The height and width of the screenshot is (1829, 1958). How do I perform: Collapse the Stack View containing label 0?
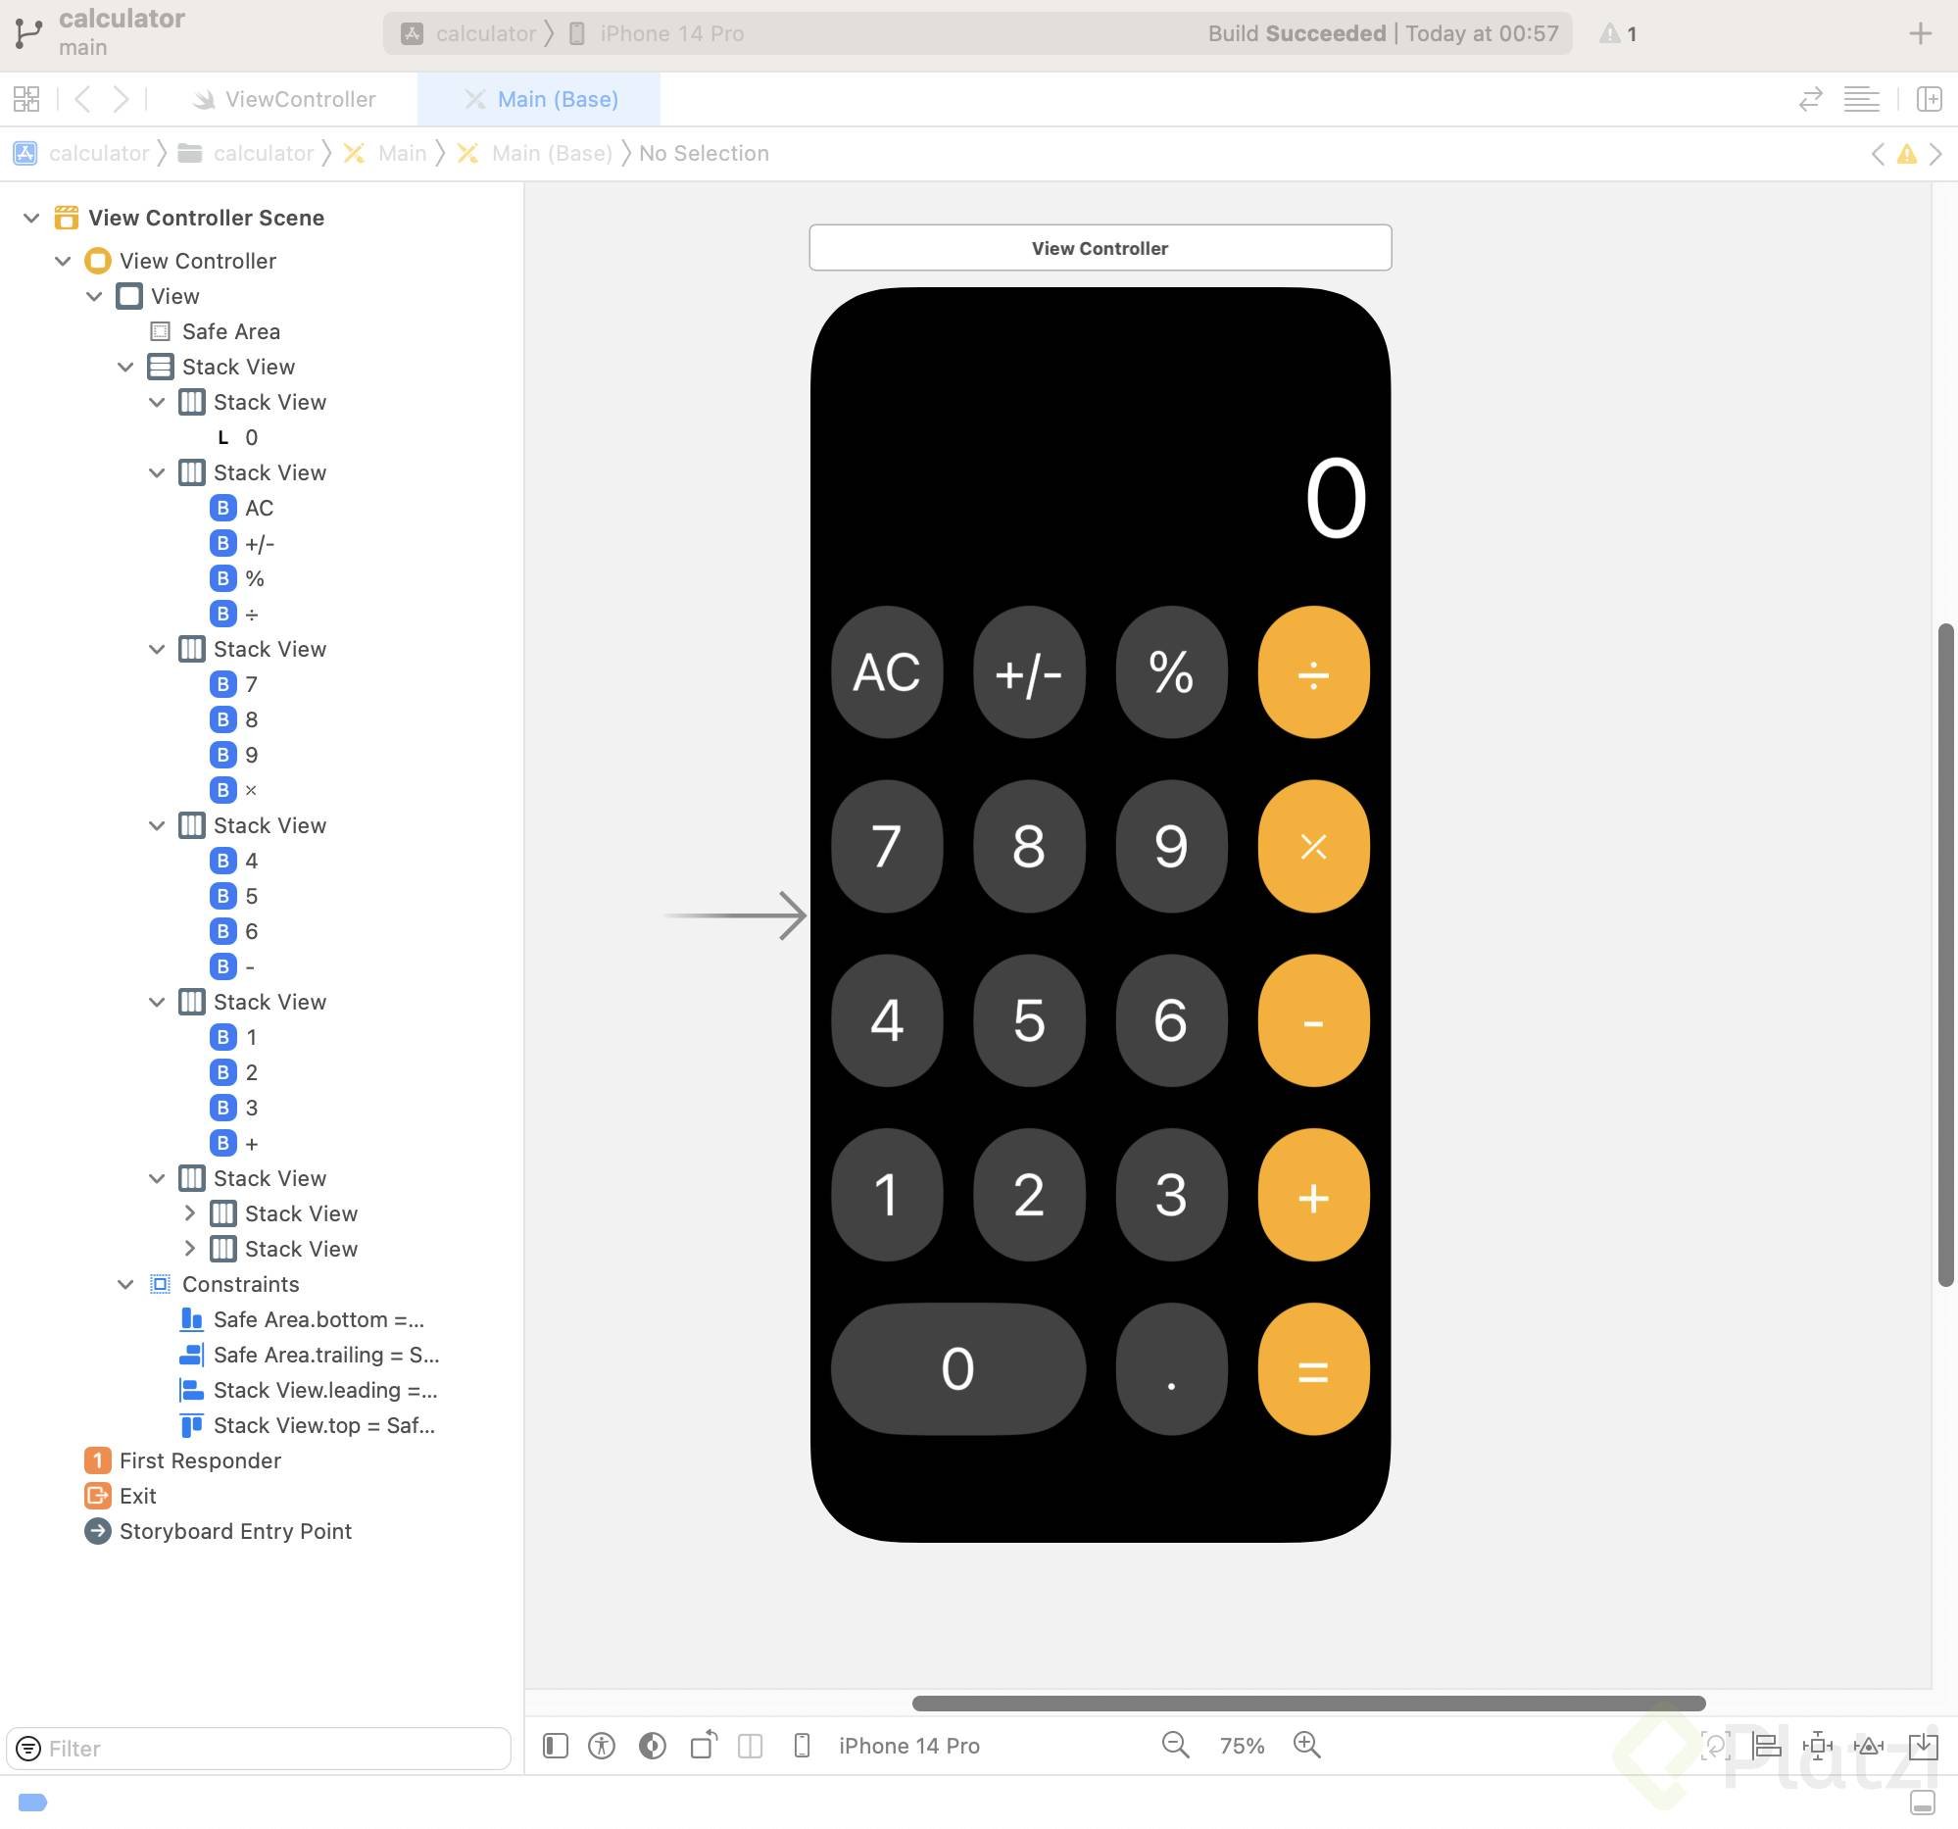pyautogui.click(x=157, y=402)
